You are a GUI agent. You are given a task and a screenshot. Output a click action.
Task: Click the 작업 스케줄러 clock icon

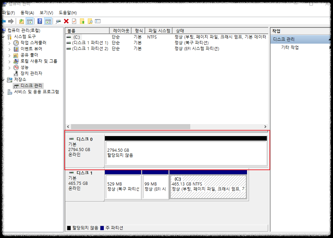click(x=16, y=43)
